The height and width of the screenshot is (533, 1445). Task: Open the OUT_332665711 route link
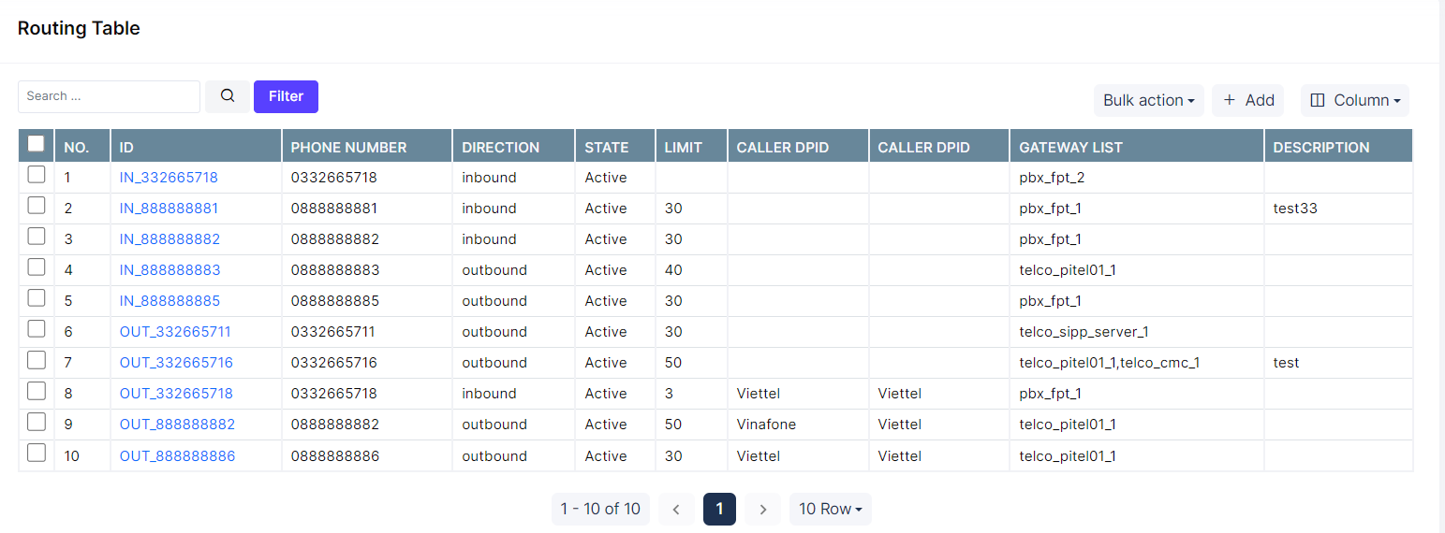tap(175, 332)
